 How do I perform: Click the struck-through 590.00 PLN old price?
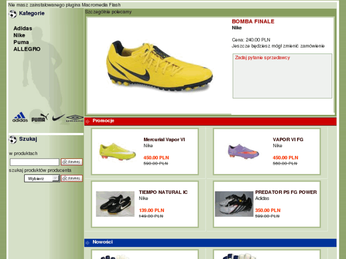[156, 163]
